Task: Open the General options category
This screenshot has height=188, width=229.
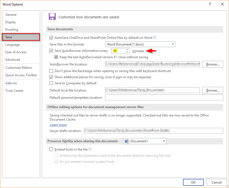Action: (x=21, y=15)
